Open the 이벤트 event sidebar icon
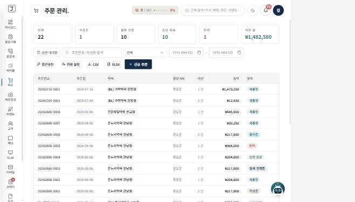355x202 pixels. [10, 111]
